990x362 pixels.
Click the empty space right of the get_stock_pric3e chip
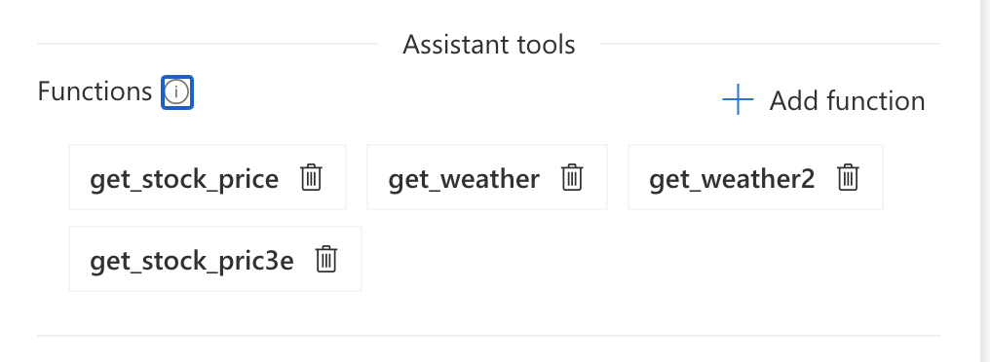coord(650,259)
